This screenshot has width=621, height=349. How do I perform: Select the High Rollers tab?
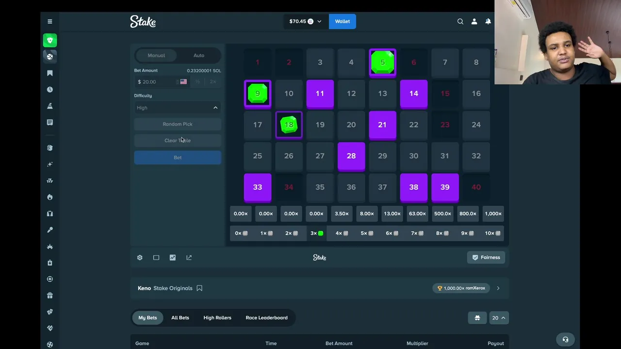(217, 318)
